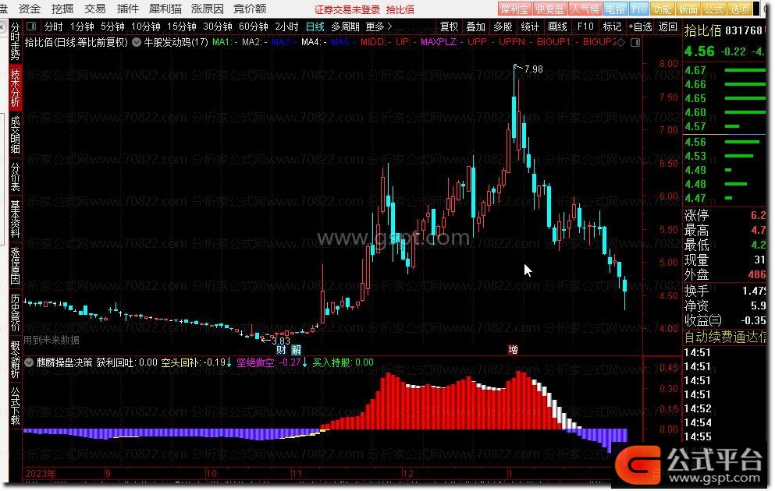This screenshot has width=775, height=491.
Task: Open 公式下载 sidebar tab
Action: click(16, 406)
